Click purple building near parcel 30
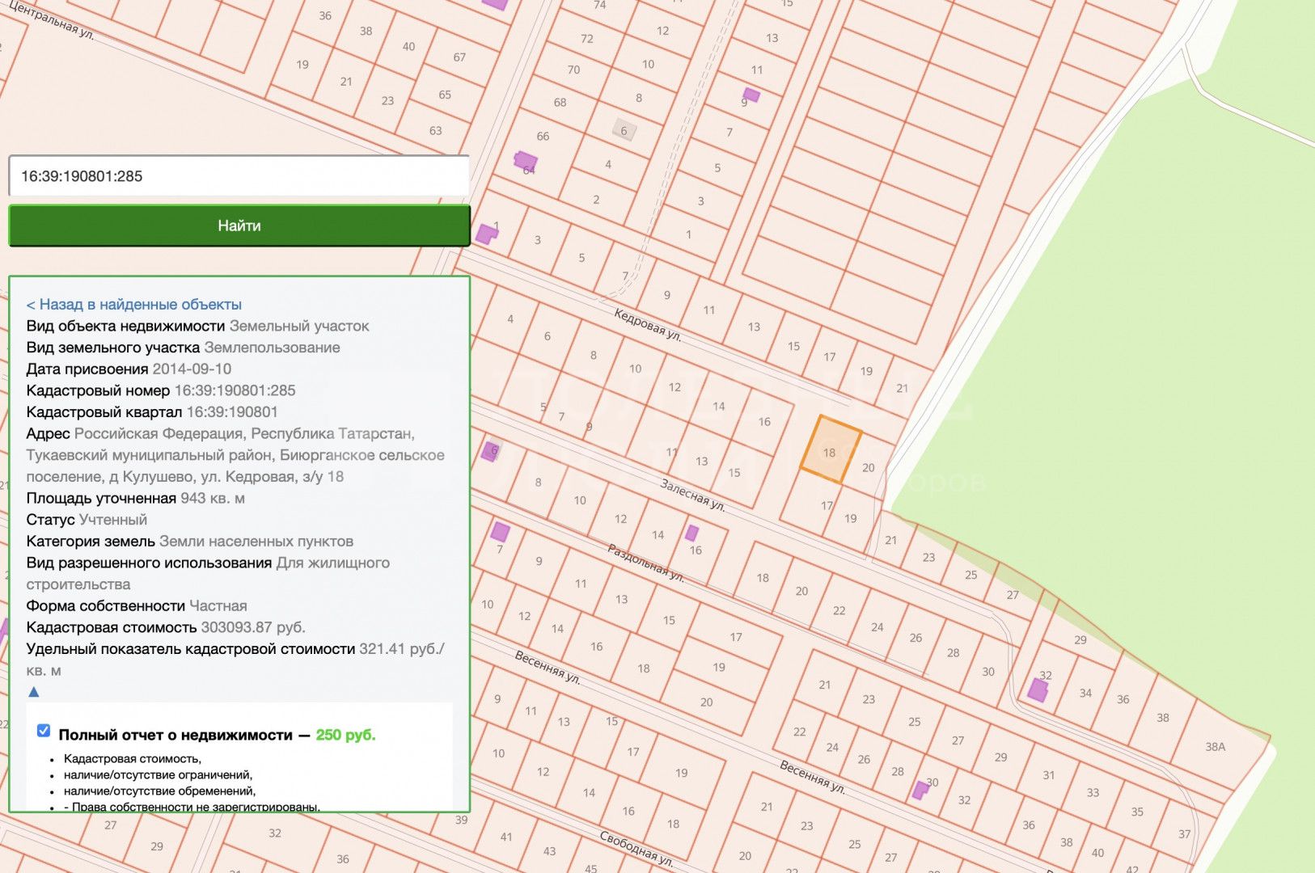1315x873 pixels. pos(920,790)
